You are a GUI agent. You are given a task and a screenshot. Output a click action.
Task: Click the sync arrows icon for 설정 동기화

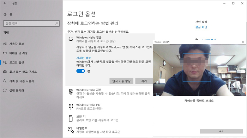point(5,91)
